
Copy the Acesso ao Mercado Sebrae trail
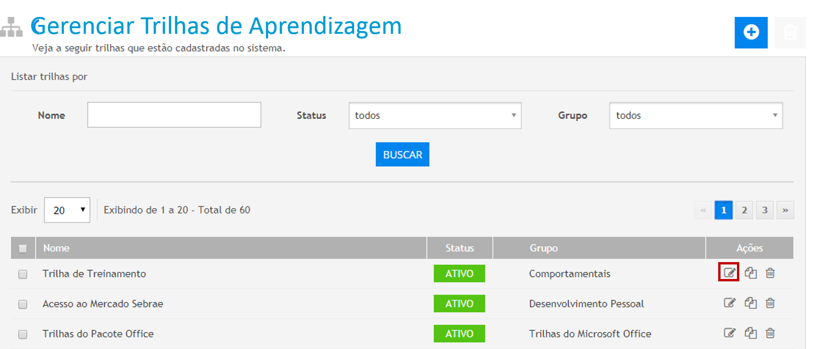click(750, 303)
